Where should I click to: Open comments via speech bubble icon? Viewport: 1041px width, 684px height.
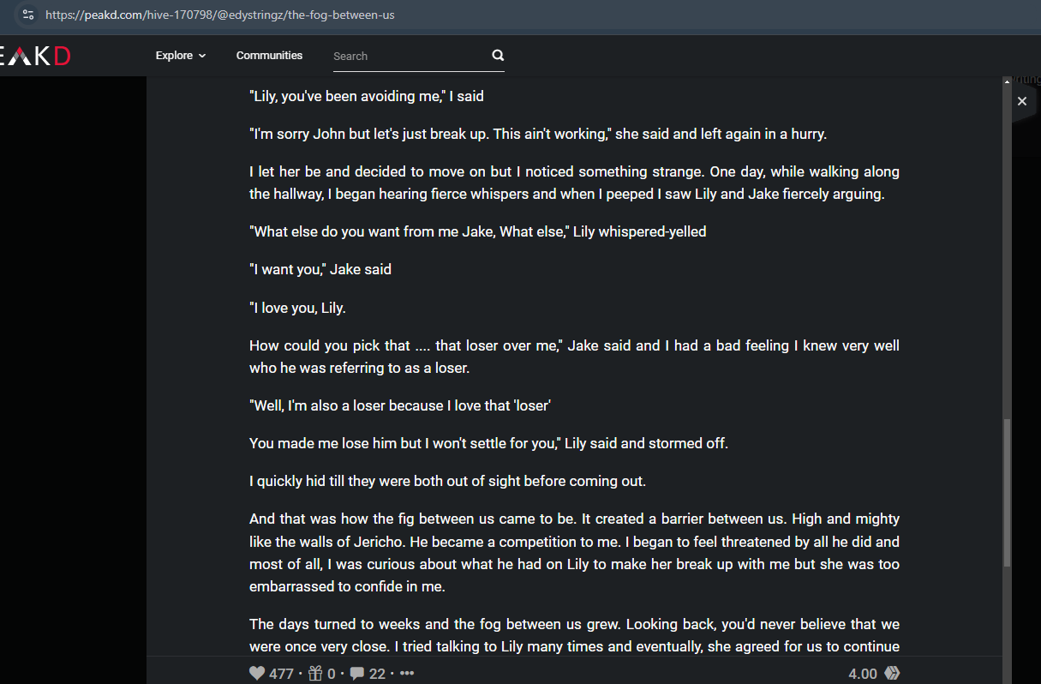pos(357,674)
